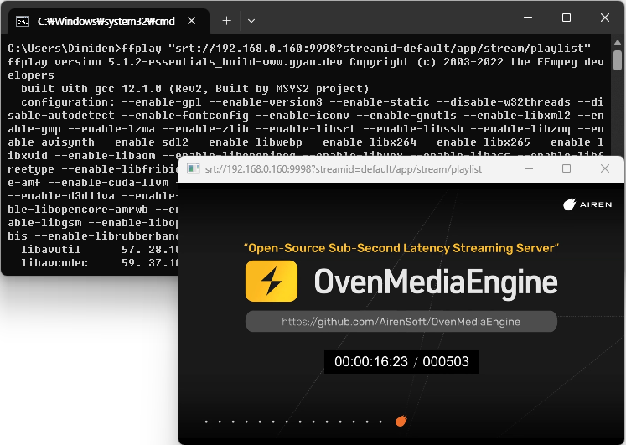Maximize the terminal window
This screenshot has height=445, width=626.
566,18
